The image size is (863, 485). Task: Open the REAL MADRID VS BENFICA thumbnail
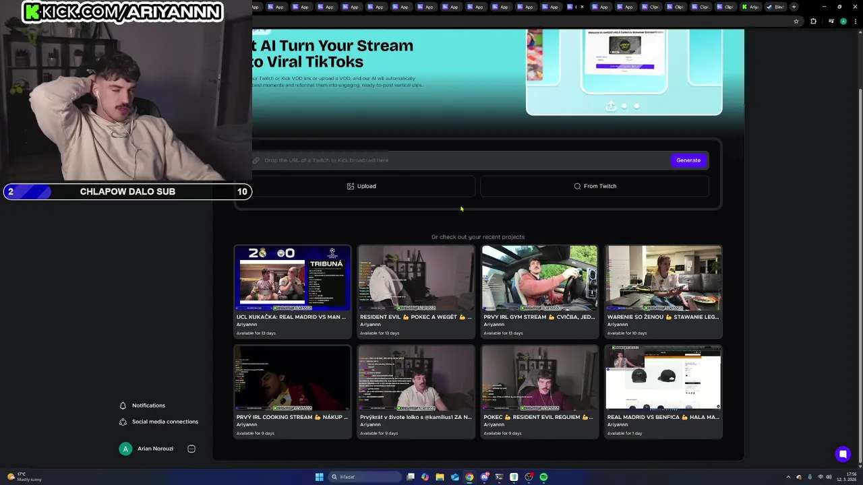pos(663,378)
